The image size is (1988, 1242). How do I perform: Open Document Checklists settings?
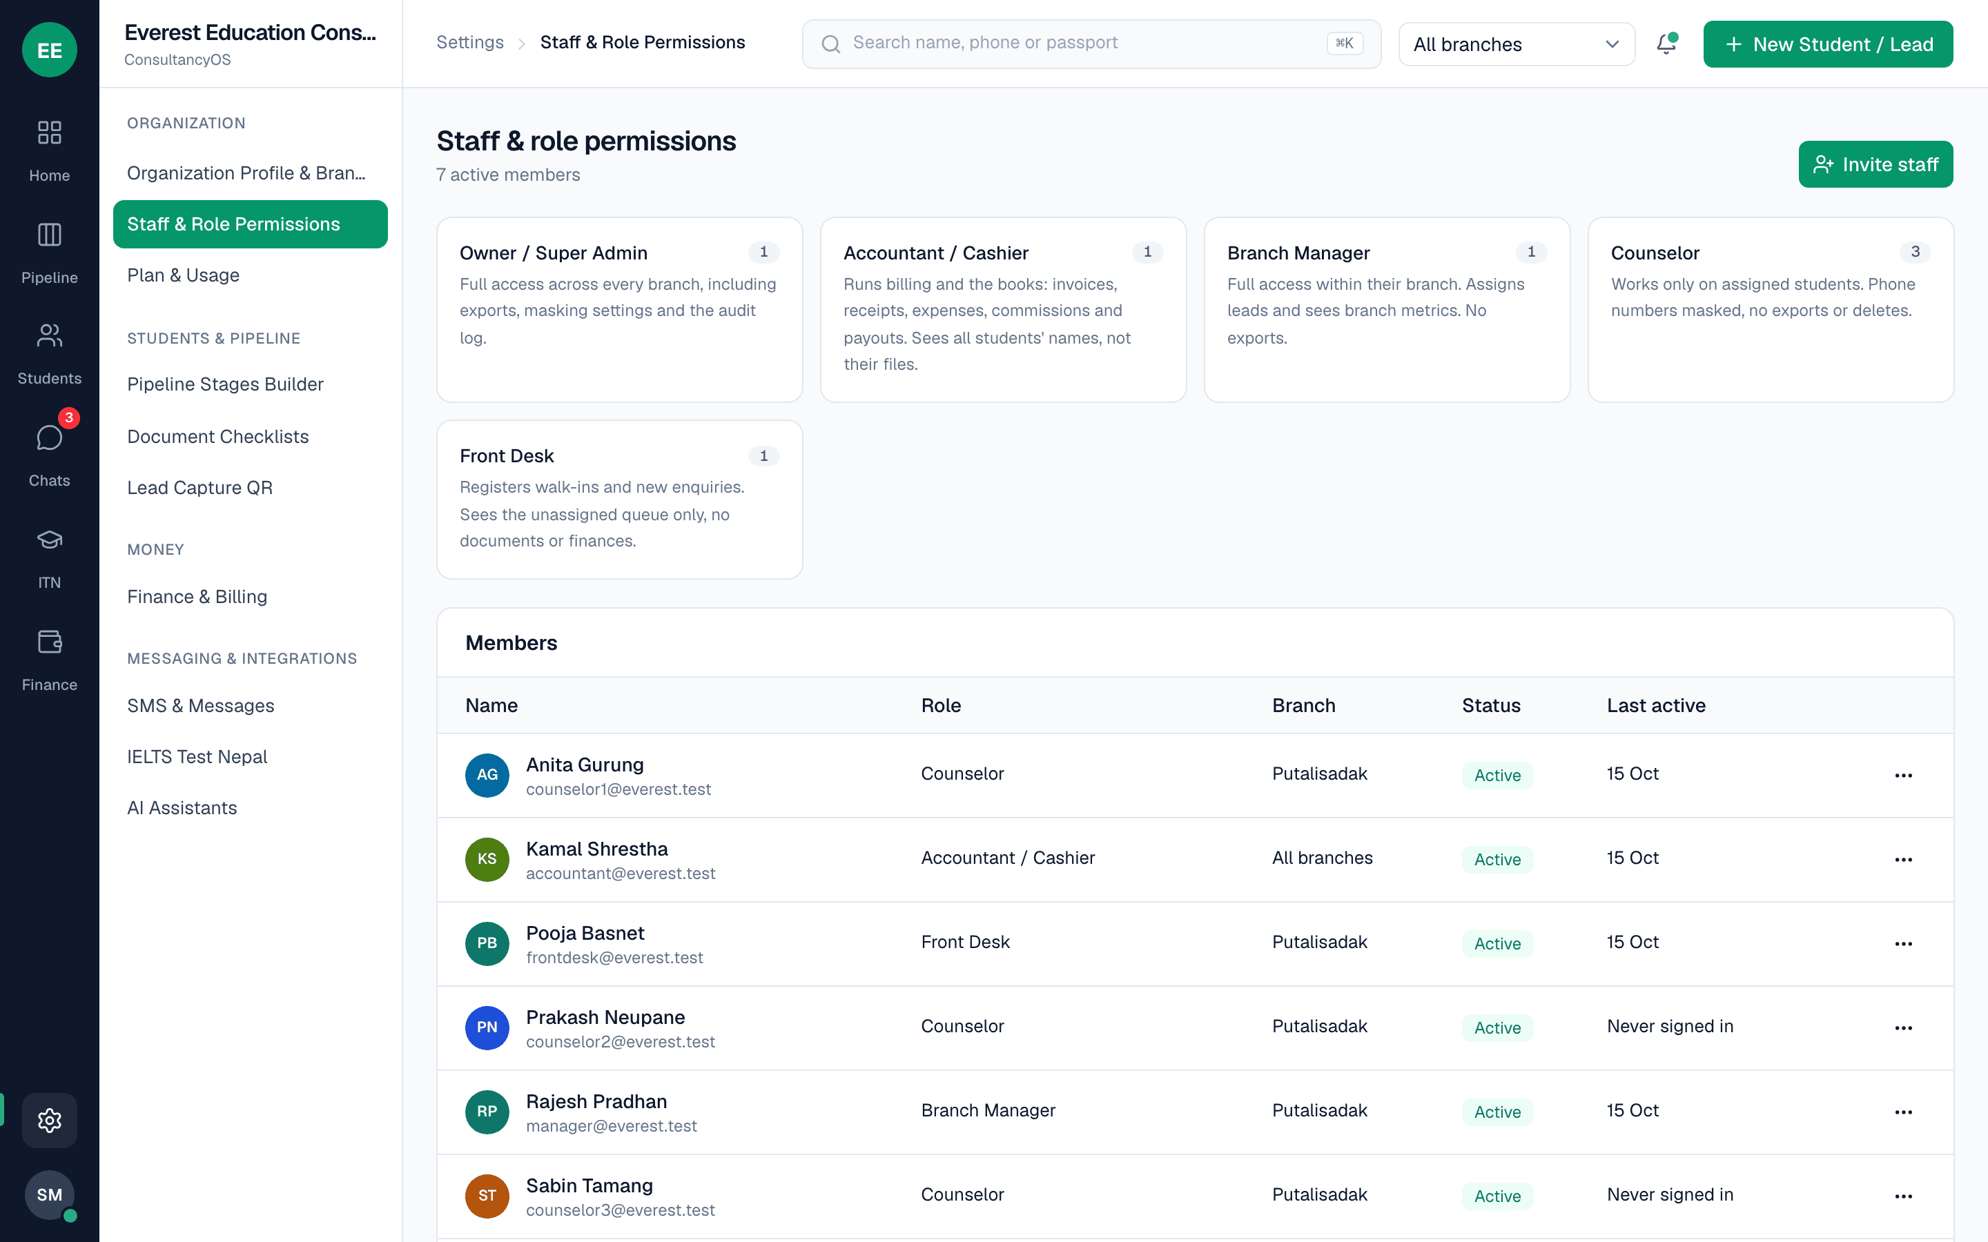click(250, 436)
